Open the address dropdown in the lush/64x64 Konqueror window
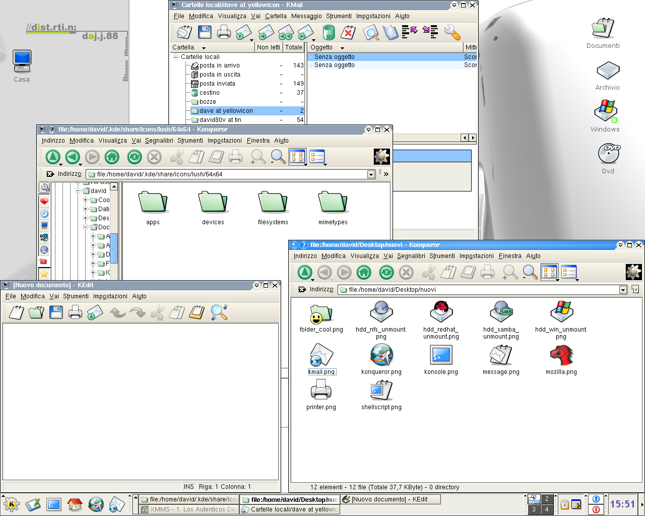 click(371, 174)
